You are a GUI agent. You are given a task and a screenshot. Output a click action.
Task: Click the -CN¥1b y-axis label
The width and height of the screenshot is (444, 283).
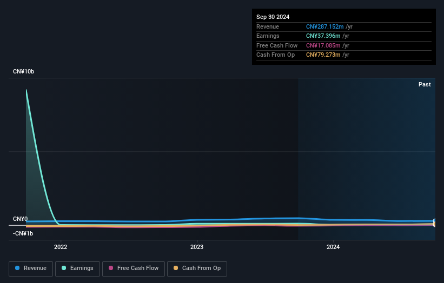coord(23,233)
